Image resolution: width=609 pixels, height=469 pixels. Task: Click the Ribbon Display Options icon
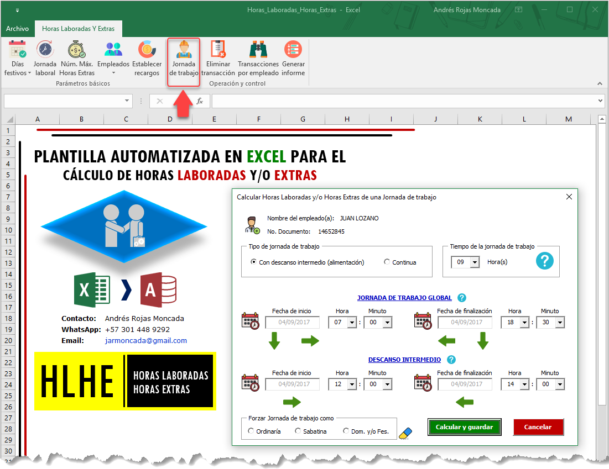518,10
